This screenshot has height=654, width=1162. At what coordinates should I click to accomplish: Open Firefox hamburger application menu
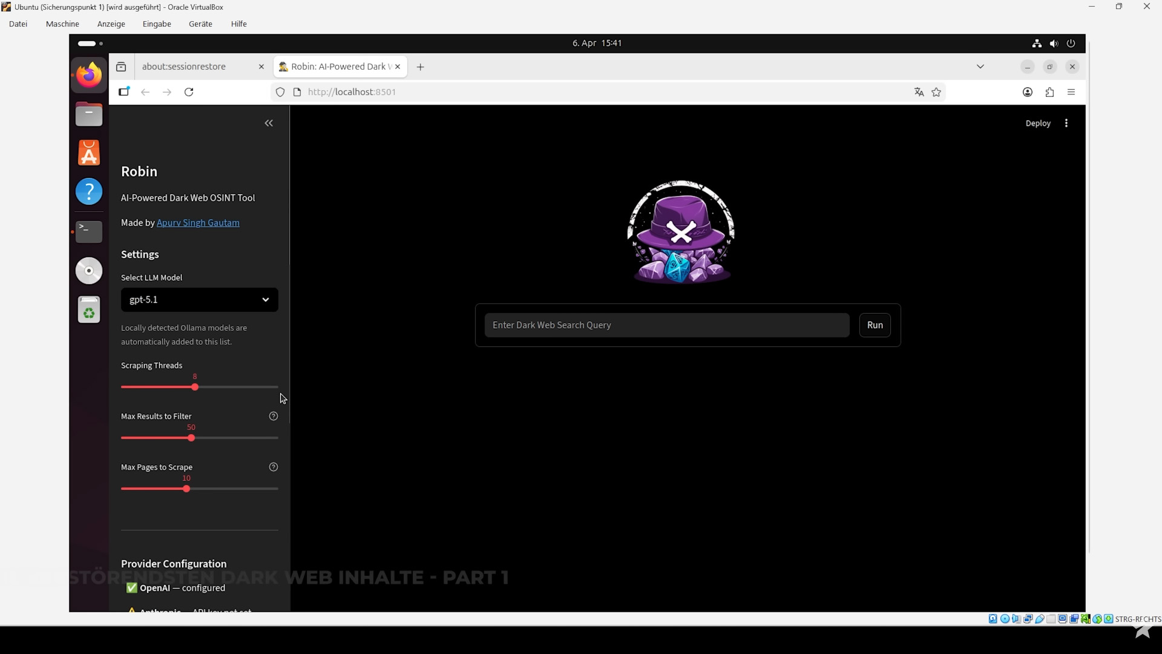[1071, 92]
